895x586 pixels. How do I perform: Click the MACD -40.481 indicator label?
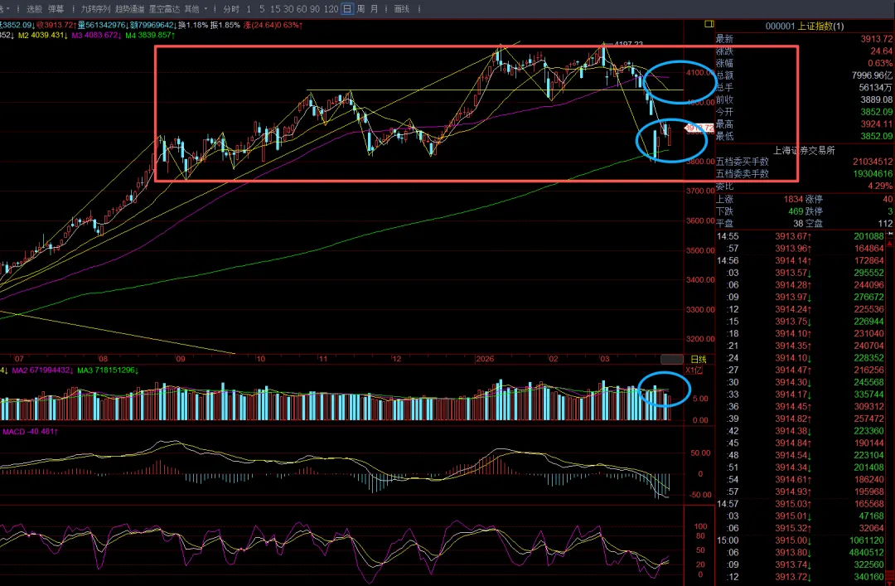31,432
